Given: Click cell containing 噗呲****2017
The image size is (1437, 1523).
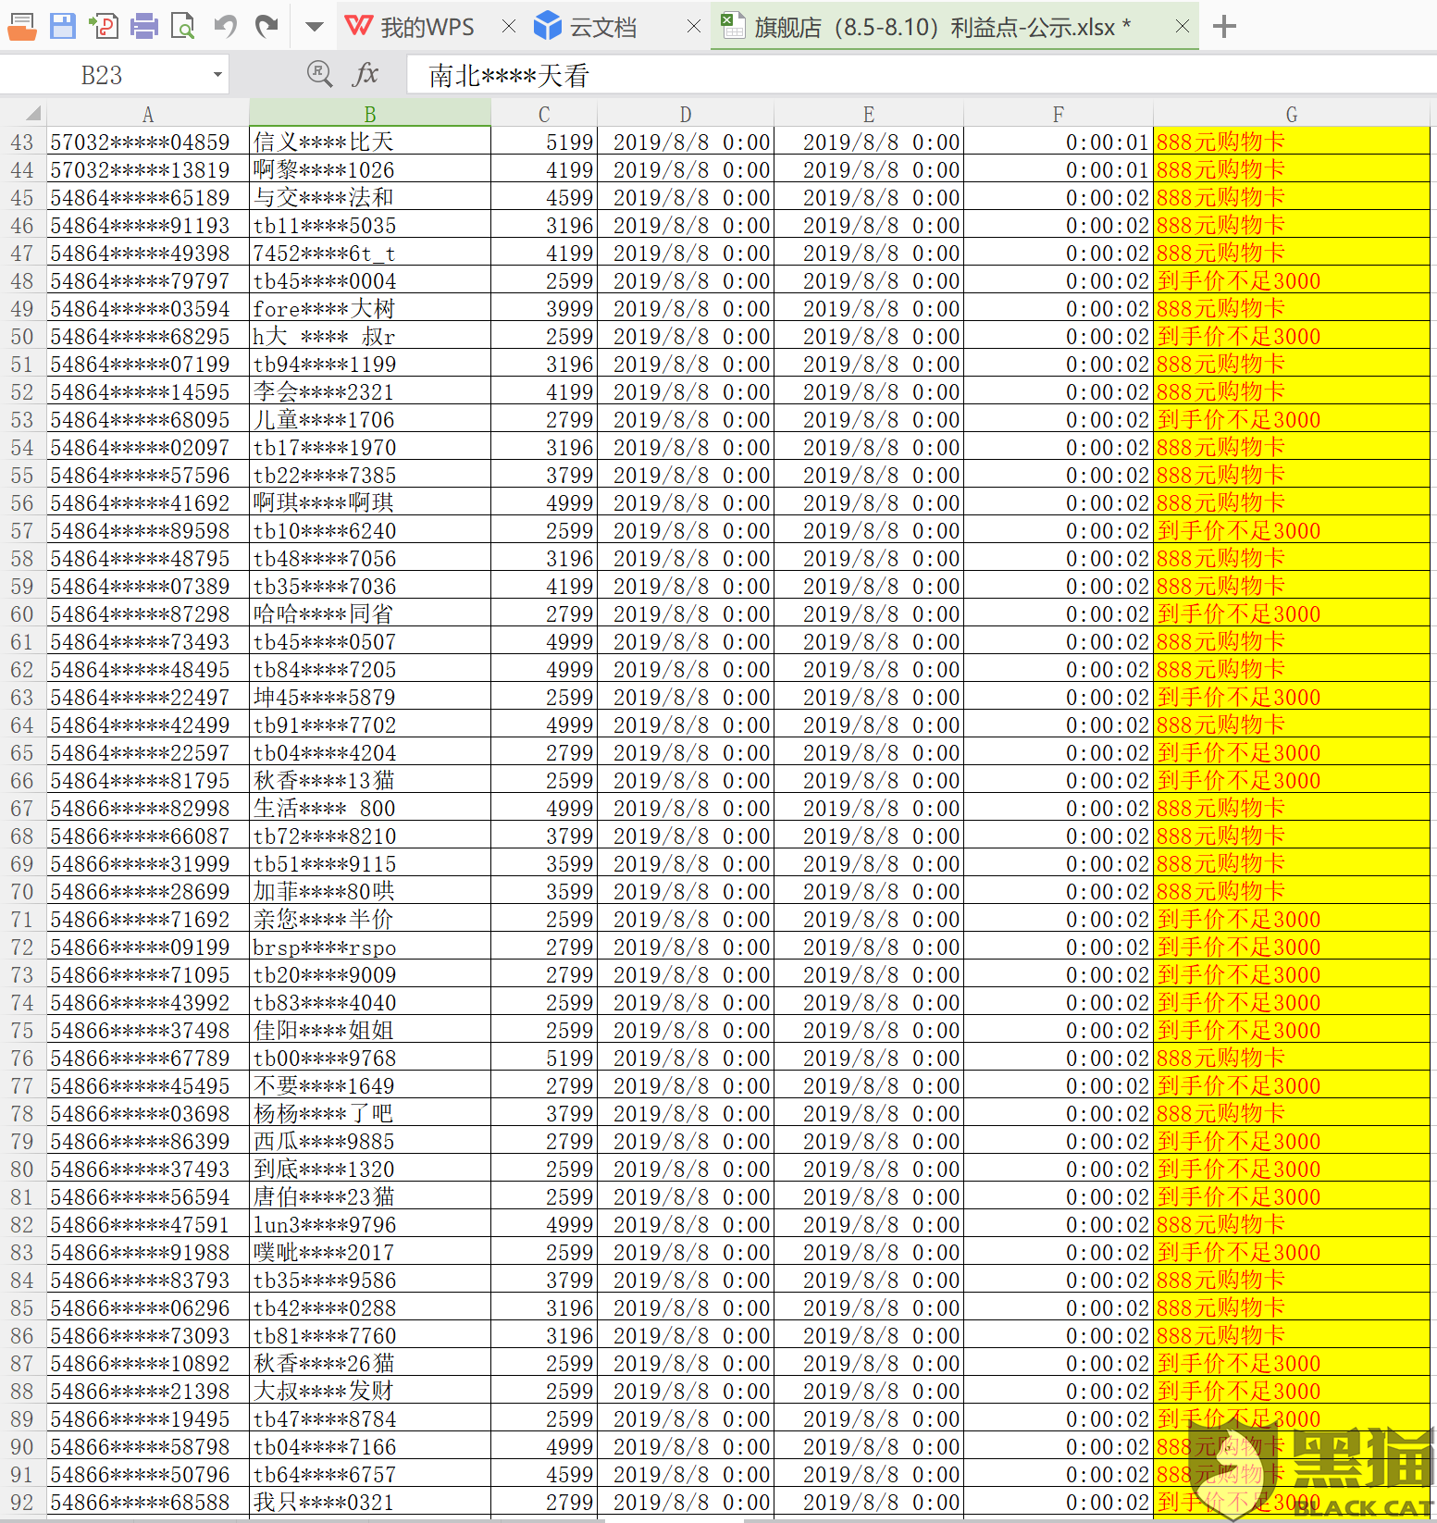Looking at the screenshot, I should (370, 1252).
